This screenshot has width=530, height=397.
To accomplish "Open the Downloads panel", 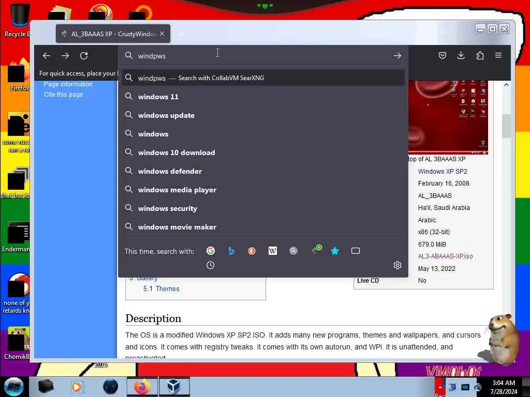I will click(461, 55).
